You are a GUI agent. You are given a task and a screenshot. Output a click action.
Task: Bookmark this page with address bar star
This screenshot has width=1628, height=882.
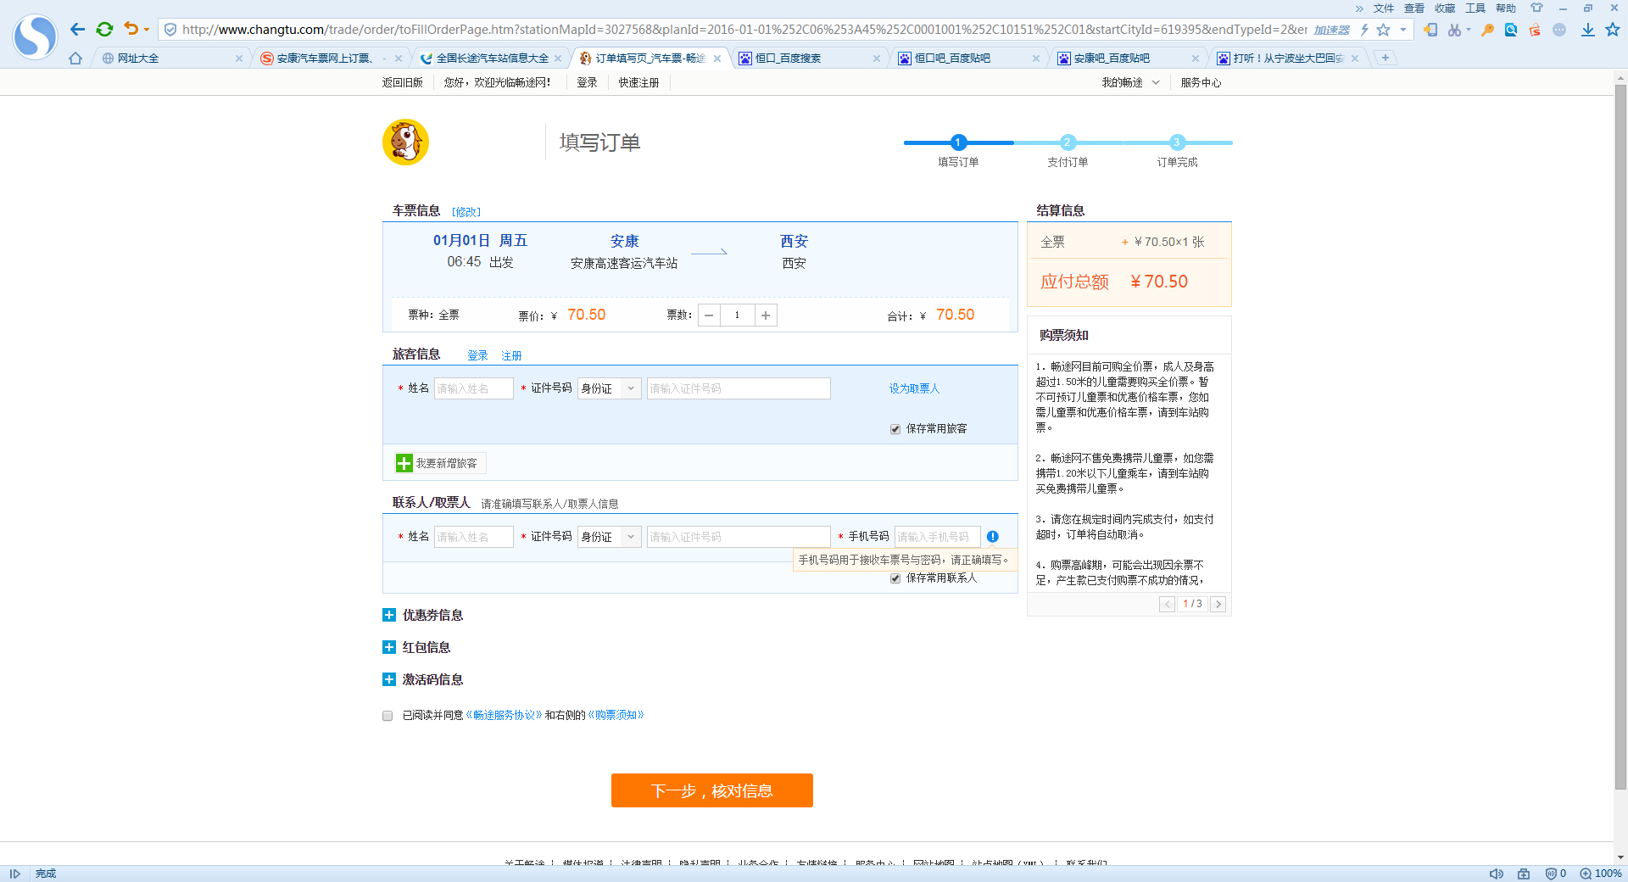click(x=1384, y=30)
